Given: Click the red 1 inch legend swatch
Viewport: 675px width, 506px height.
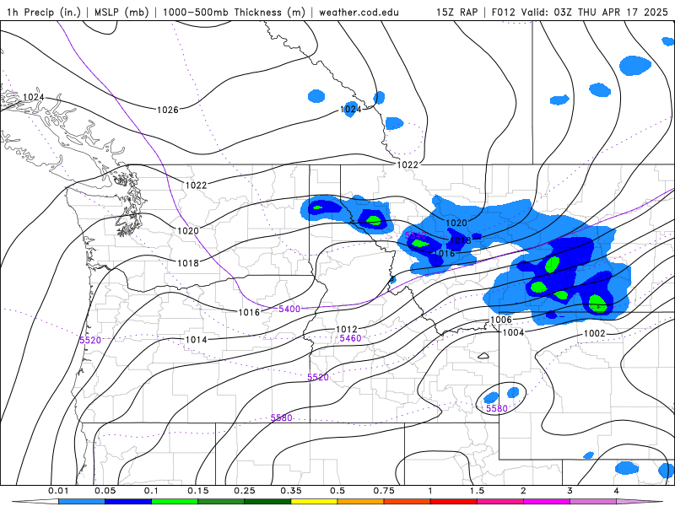Looking at the screenshot, I should pos(454,502).
